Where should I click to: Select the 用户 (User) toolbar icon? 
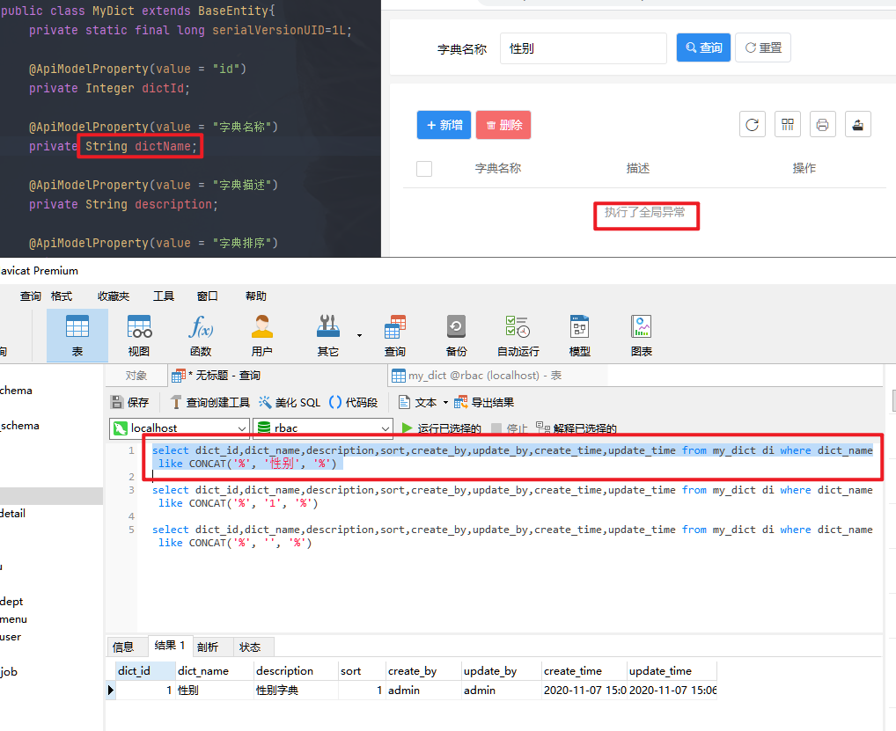click(x=261, y=335)
